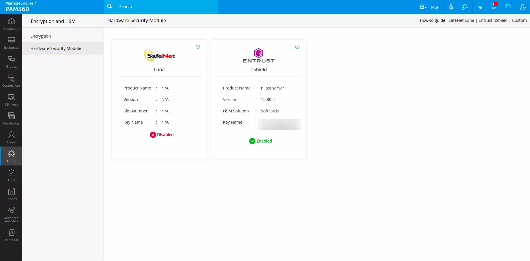Open the Custom how-to guide

tap(519, 20)
